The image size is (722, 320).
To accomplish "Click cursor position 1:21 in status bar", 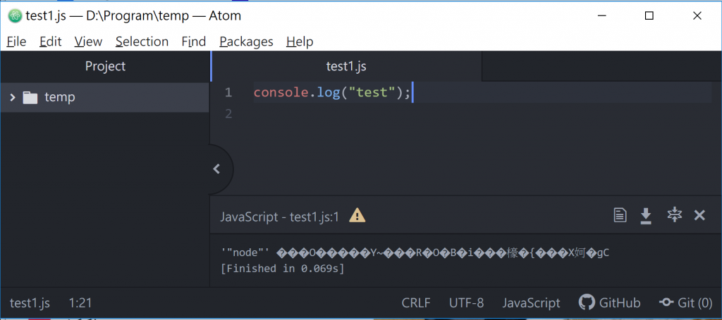I will click(80, 303).
